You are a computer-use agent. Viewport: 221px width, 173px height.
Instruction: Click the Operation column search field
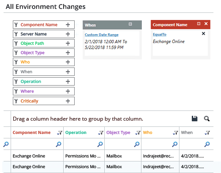(x=84, y=144)
